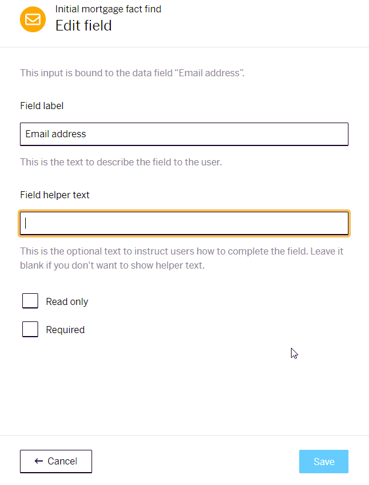The height and width of the screenshot is (485, 369).
Task: Click 'Leave it blank' sentence in helper hint
Action: click(181, 258)
